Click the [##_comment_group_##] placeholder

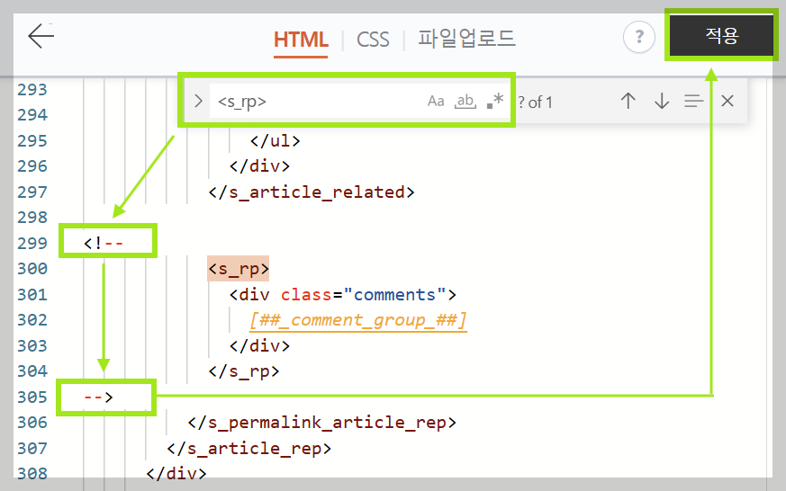pos(358,320)
